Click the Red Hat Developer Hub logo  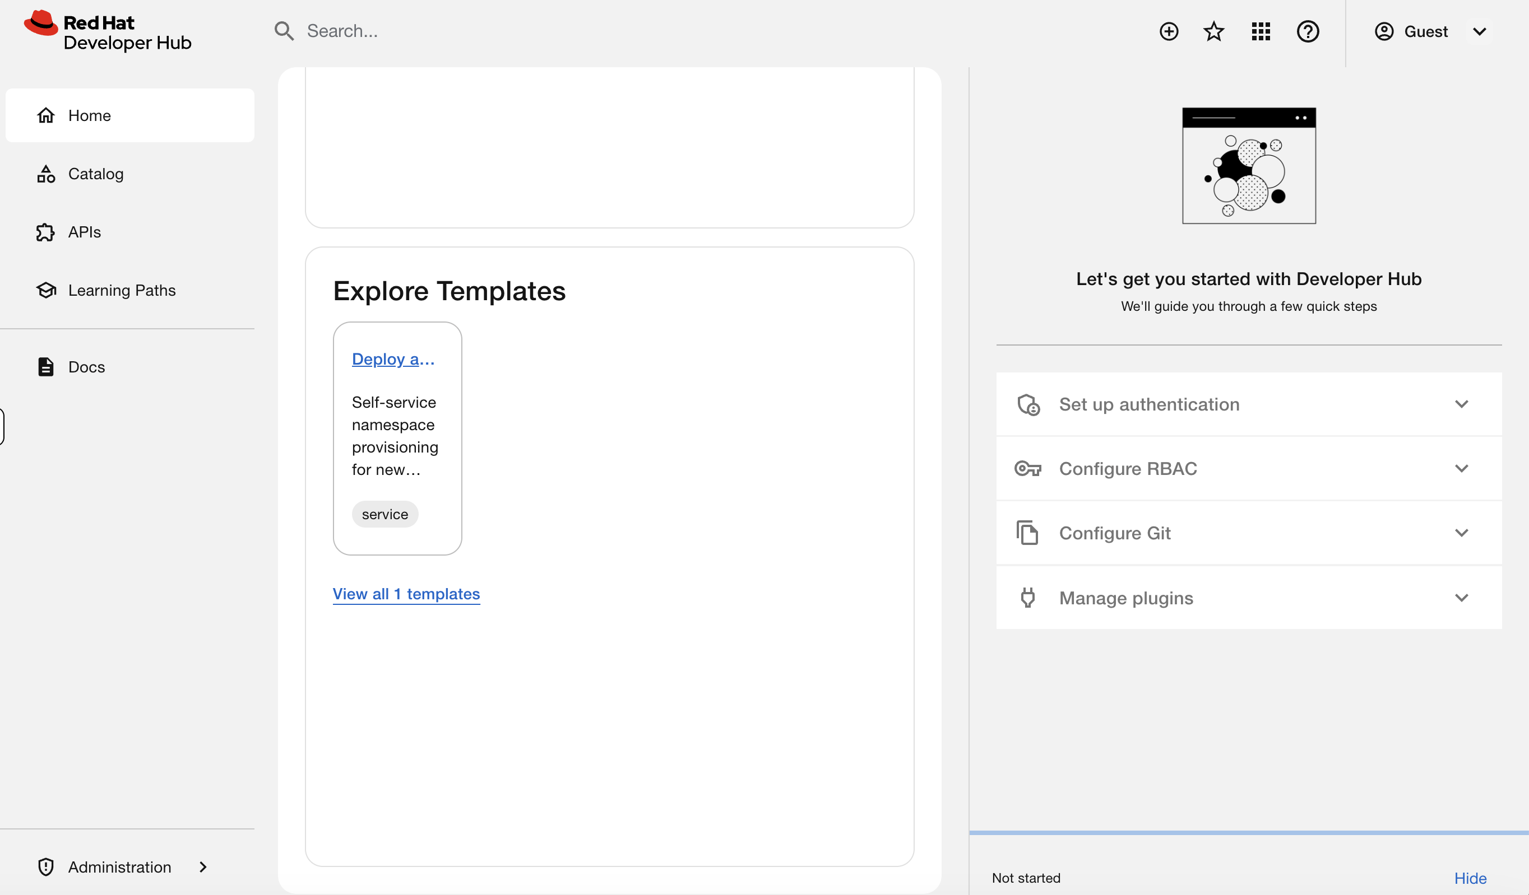108,31
